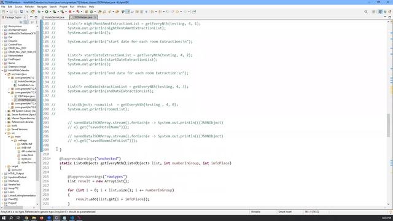The width and height of the screenshot is (393, 221).
Task: Open the dropdown arrow next to Run icon
Action: point(50,12)
